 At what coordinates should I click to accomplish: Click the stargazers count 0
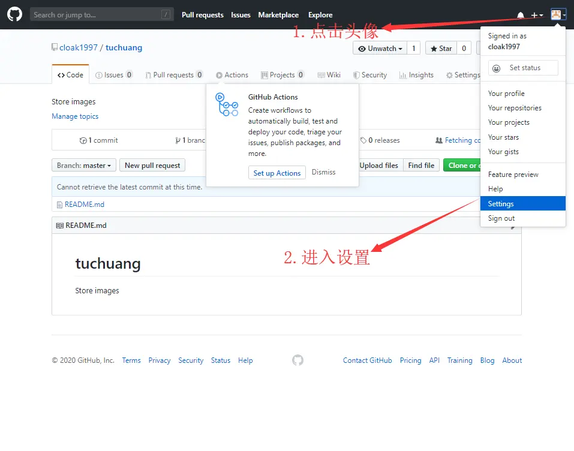464,49
